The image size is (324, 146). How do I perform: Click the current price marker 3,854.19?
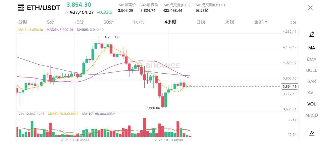coord(289,87)
